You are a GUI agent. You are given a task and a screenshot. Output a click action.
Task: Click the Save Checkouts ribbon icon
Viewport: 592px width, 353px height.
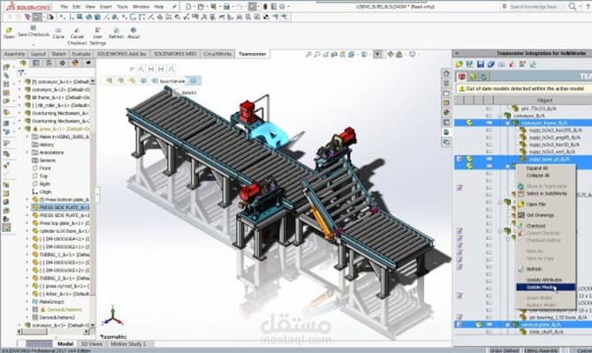[x=34, y=28]
